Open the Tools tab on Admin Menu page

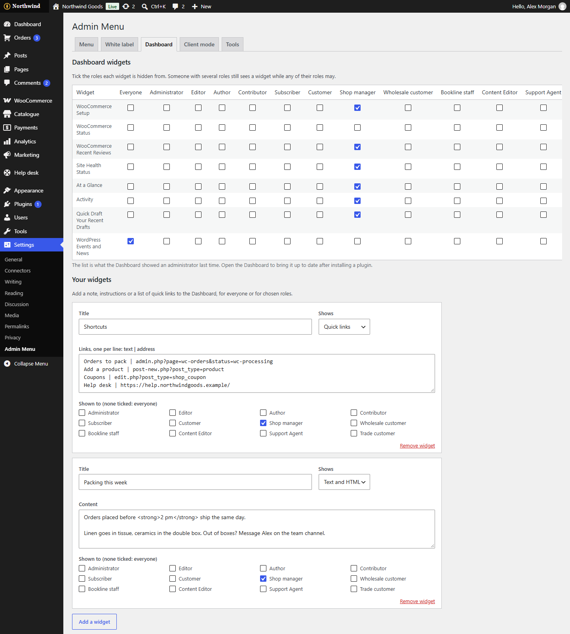tap(232, 44)
